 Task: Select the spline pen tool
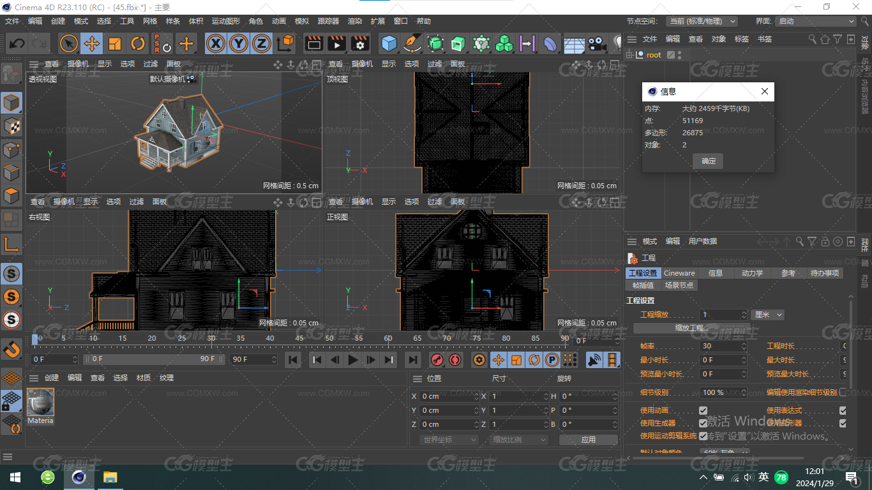click(412, 43)
